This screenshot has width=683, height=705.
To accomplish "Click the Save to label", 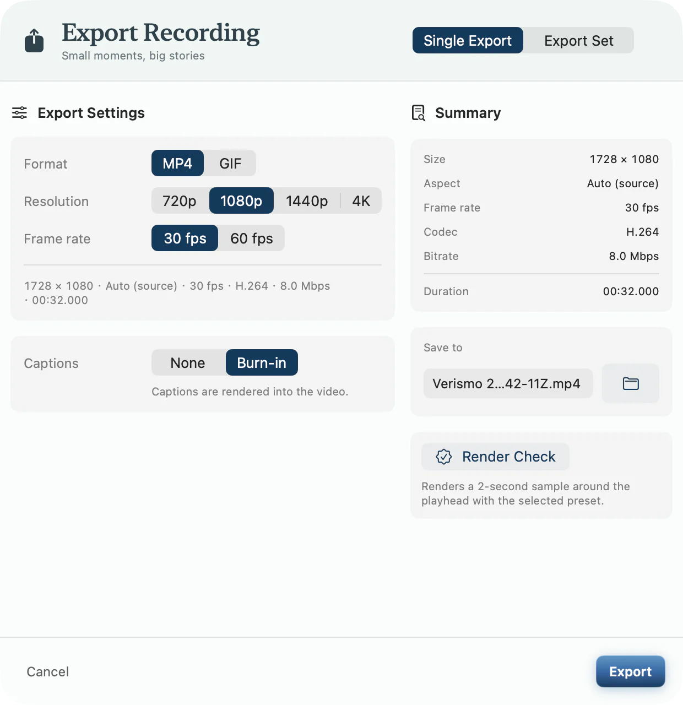I will pos(443,348).
